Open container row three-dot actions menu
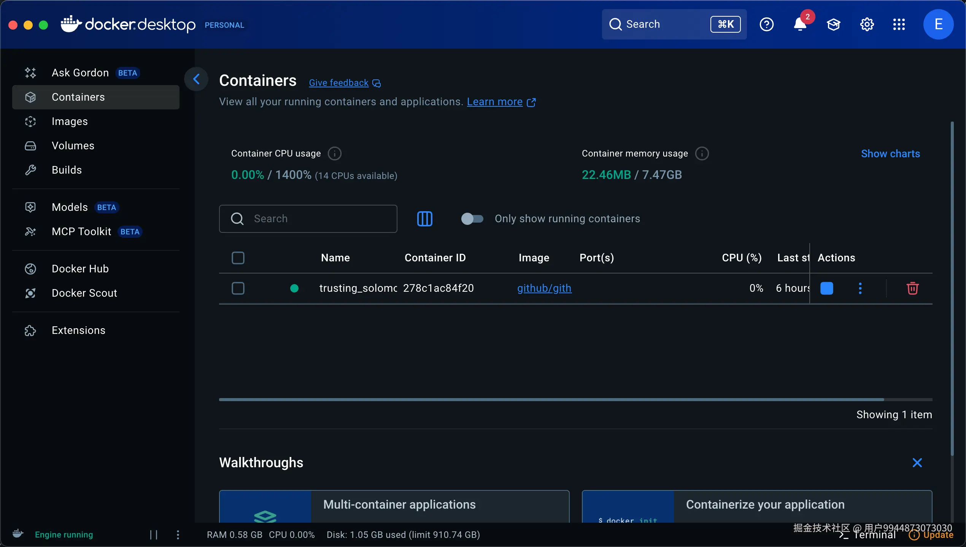 pos(860,288)
